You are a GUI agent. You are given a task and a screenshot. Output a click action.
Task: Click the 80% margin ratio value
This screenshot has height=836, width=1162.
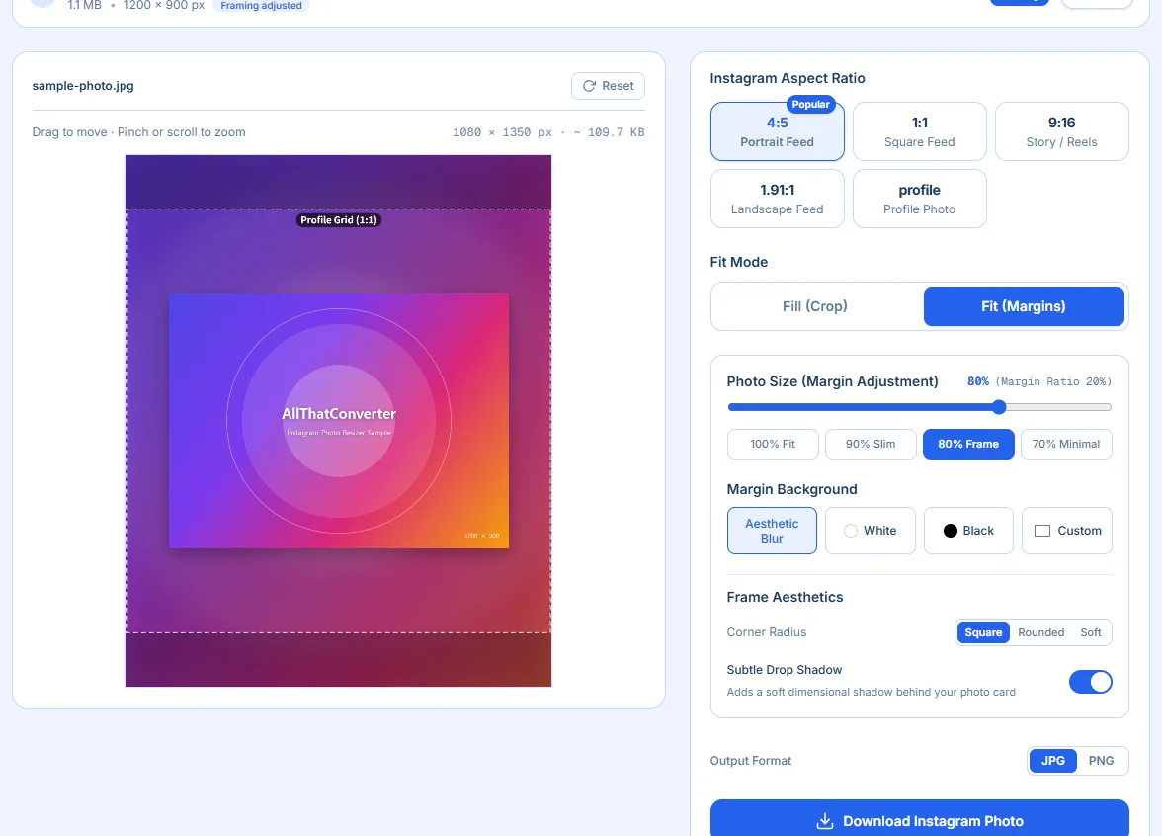point(977,381)
